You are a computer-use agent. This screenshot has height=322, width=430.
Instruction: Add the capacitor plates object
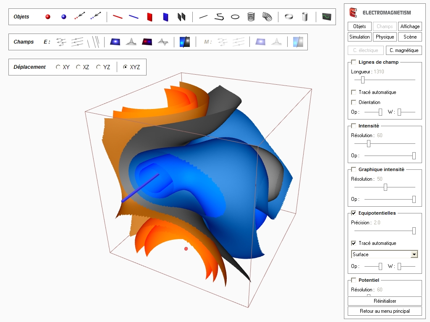pyautogui.click(x=181, y=17)
